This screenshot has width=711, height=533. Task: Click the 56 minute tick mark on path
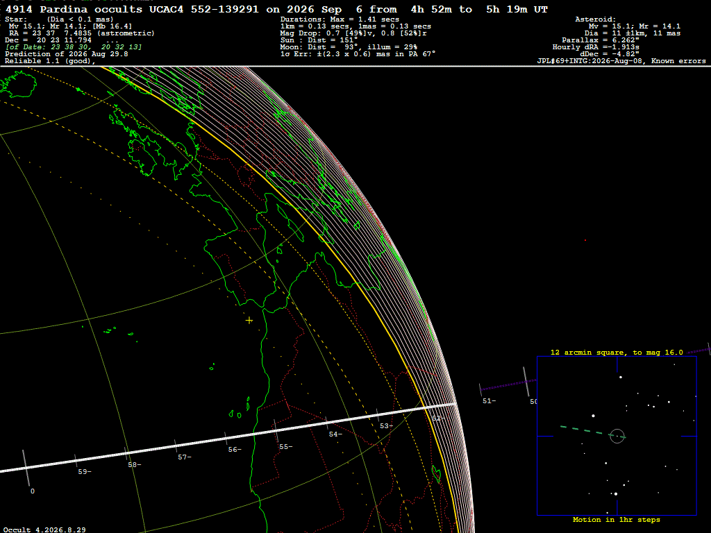226,439
